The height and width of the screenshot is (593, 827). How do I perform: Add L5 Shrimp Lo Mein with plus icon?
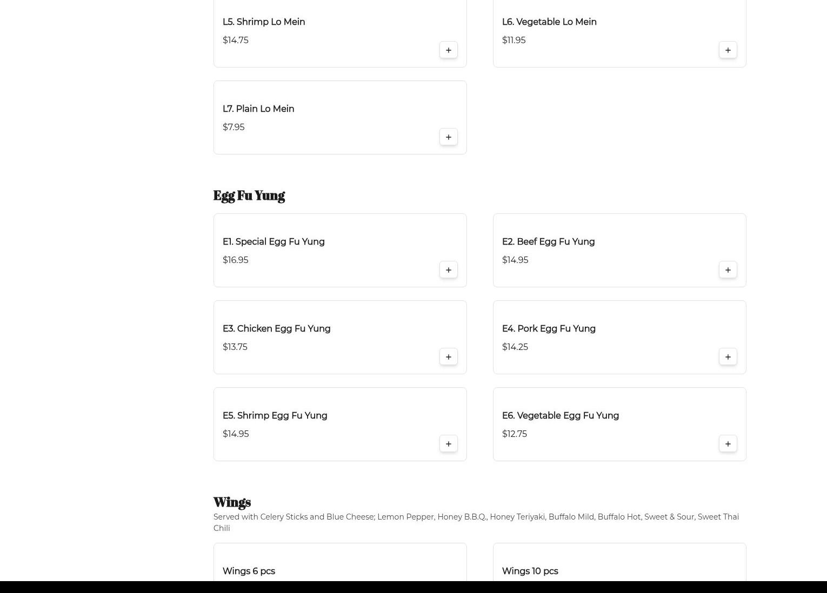click(x=448, y=50)
